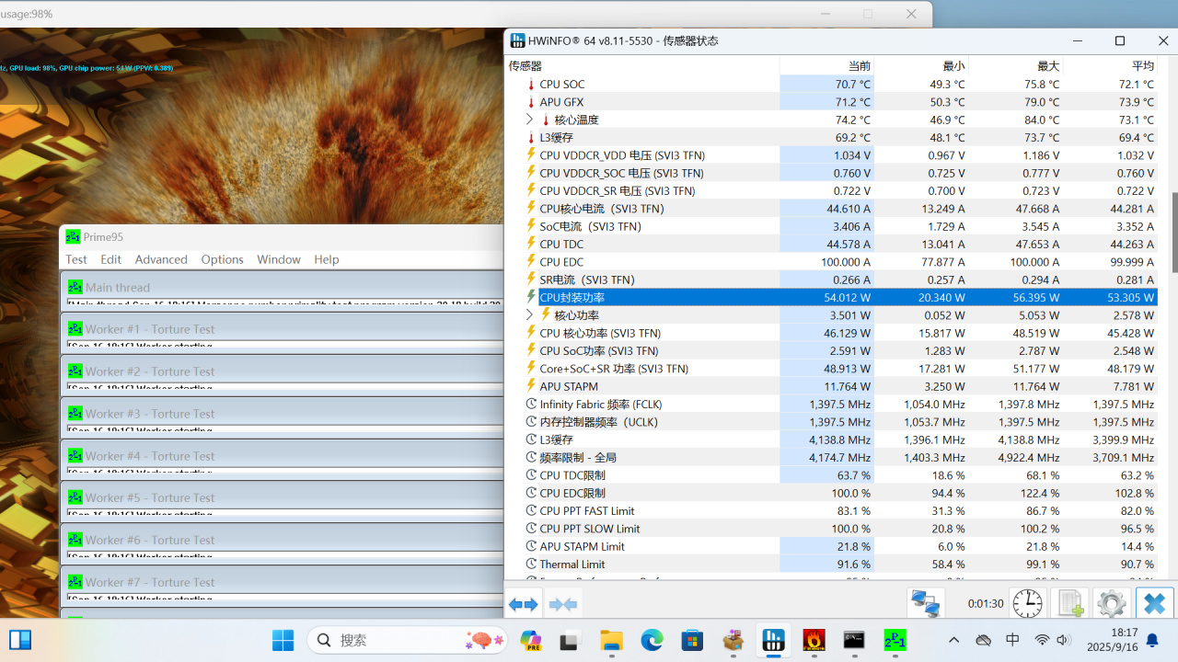Viewport: 1178px width, 662px height.
Task: Open the Prime95 Advanced menu
Action: click(x=161, y=259)
